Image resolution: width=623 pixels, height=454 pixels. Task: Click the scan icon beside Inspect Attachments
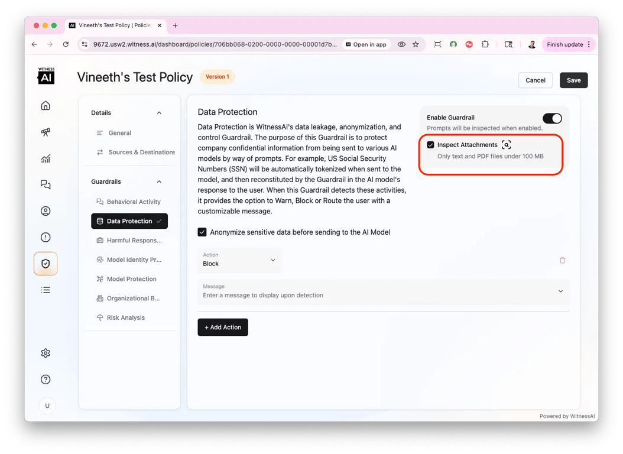506,145
